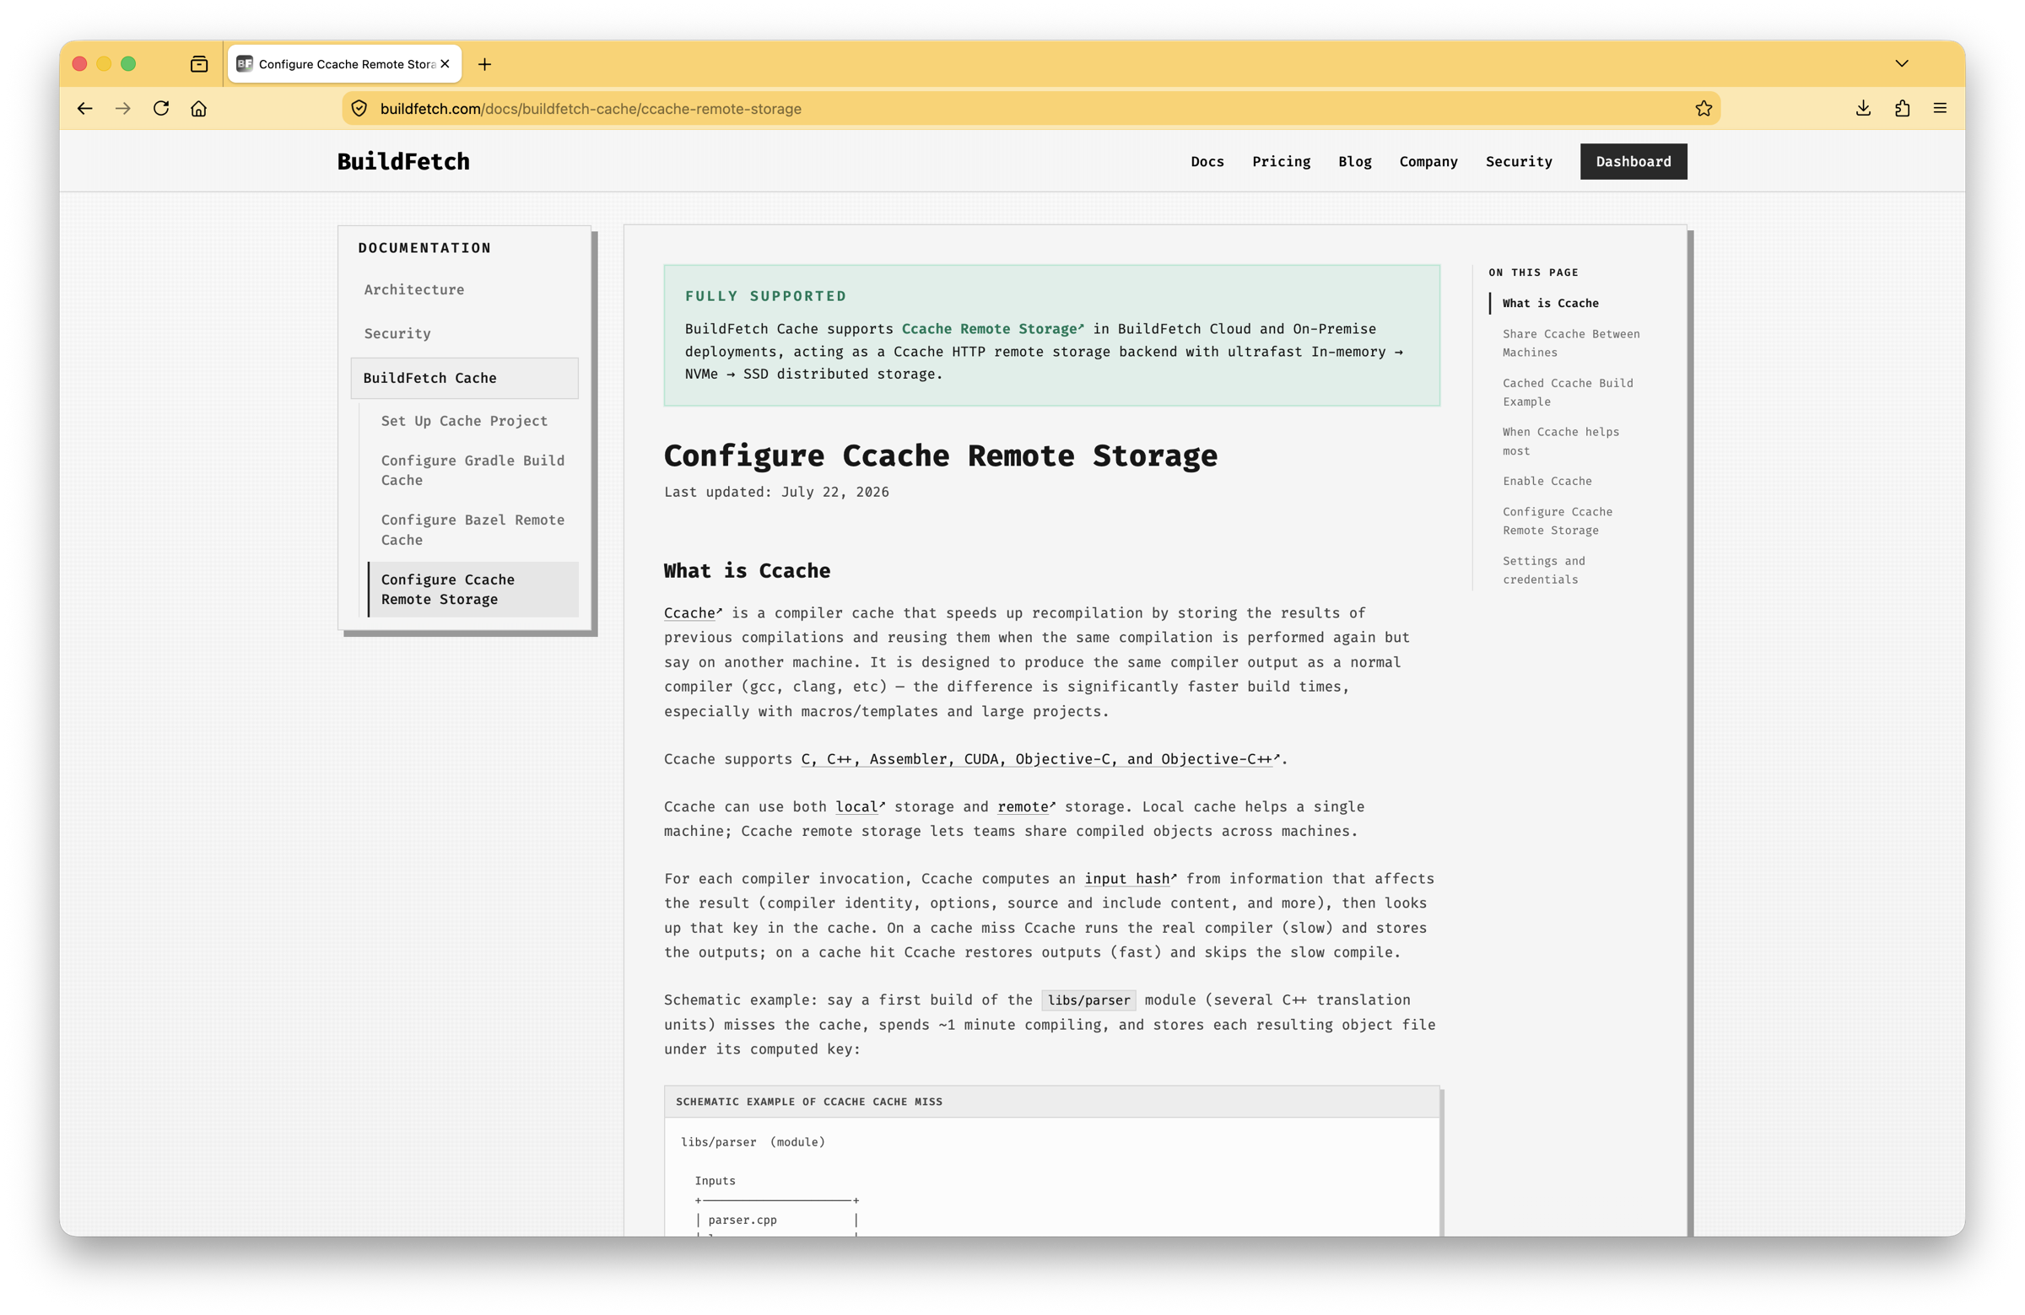Reload the page with the refresh icon
This screenshot has height=1315, width=2025.
(x=161, y=108)
